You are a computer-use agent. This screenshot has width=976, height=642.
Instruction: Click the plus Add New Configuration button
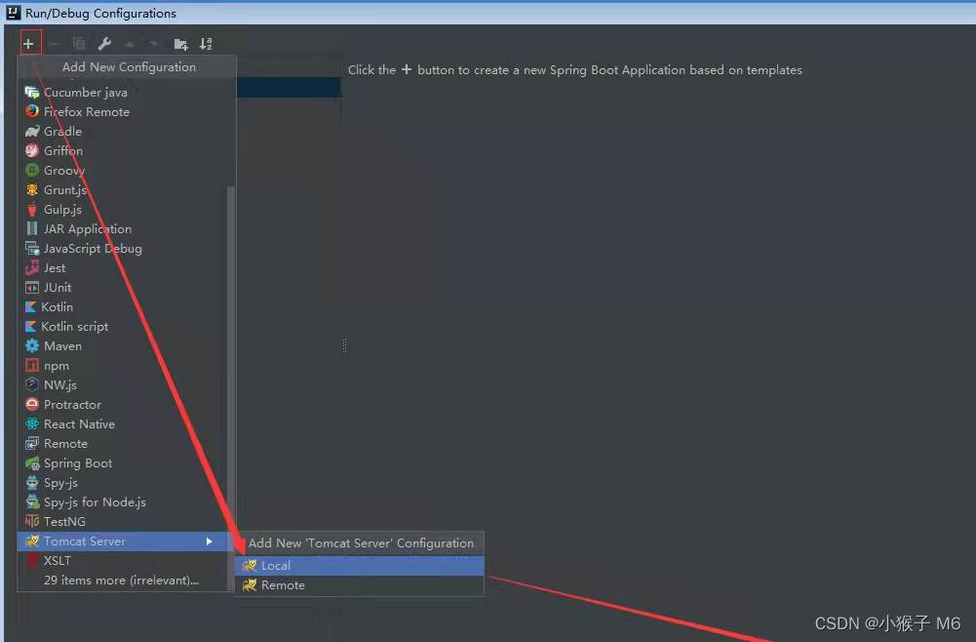(x=28, y=44)
